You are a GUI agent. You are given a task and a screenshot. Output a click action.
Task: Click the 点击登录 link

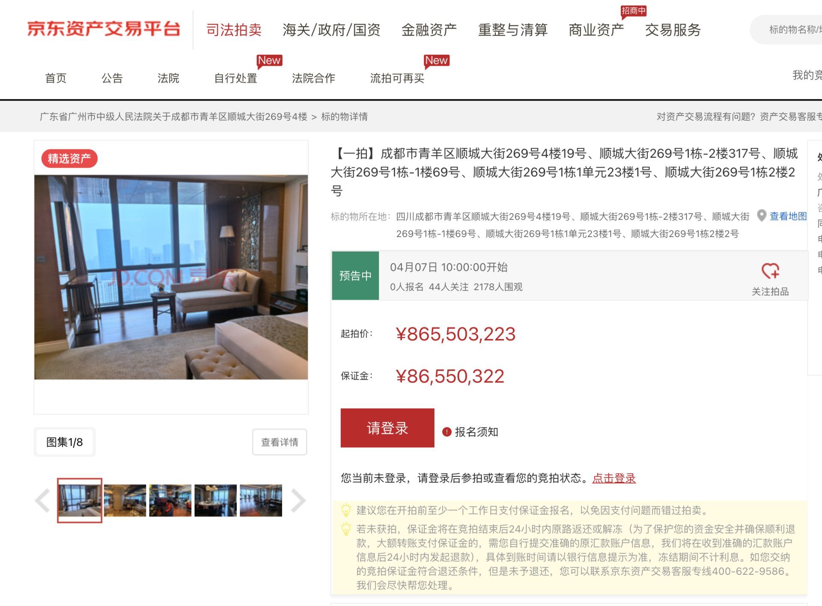(x=614, y=478)
